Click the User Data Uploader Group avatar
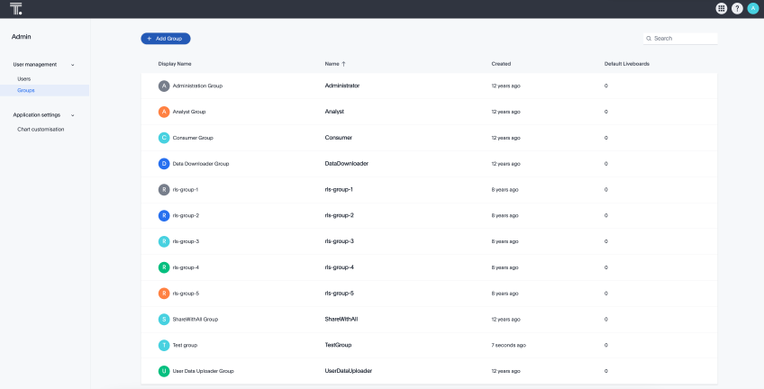Viewport: 764px width, 389px height. click(x=164, y=371)
